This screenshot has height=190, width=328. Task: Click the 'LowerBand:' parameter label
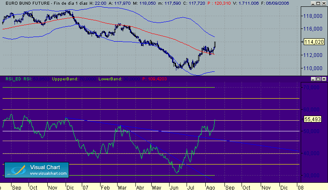coord(110,79)
